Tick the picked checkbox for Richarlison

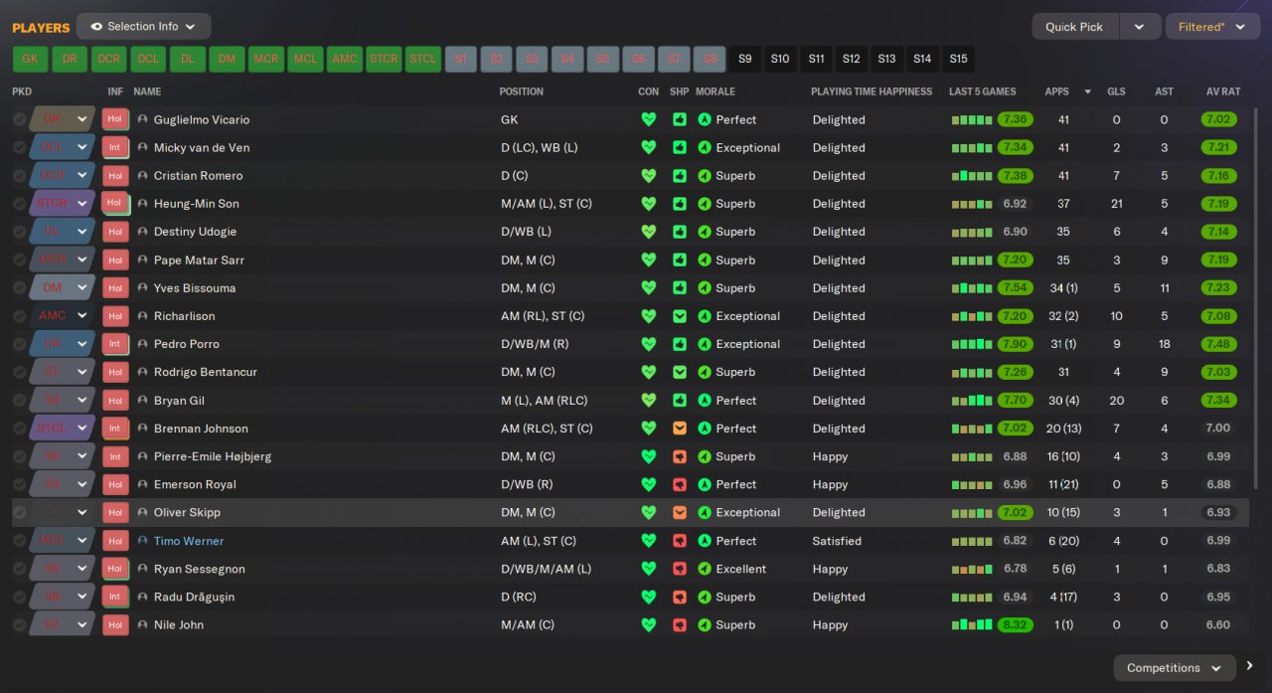tap(19, 316)
